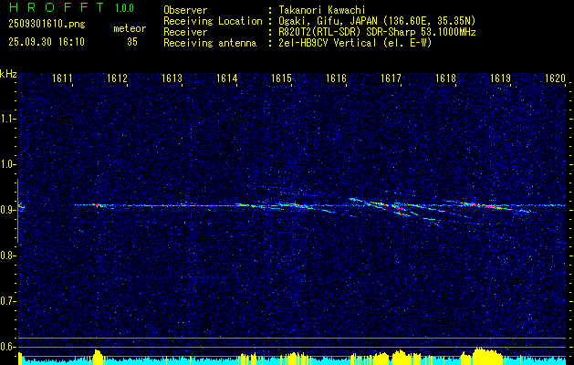Click the Receiving antenna label

click(x=210, y=43)
